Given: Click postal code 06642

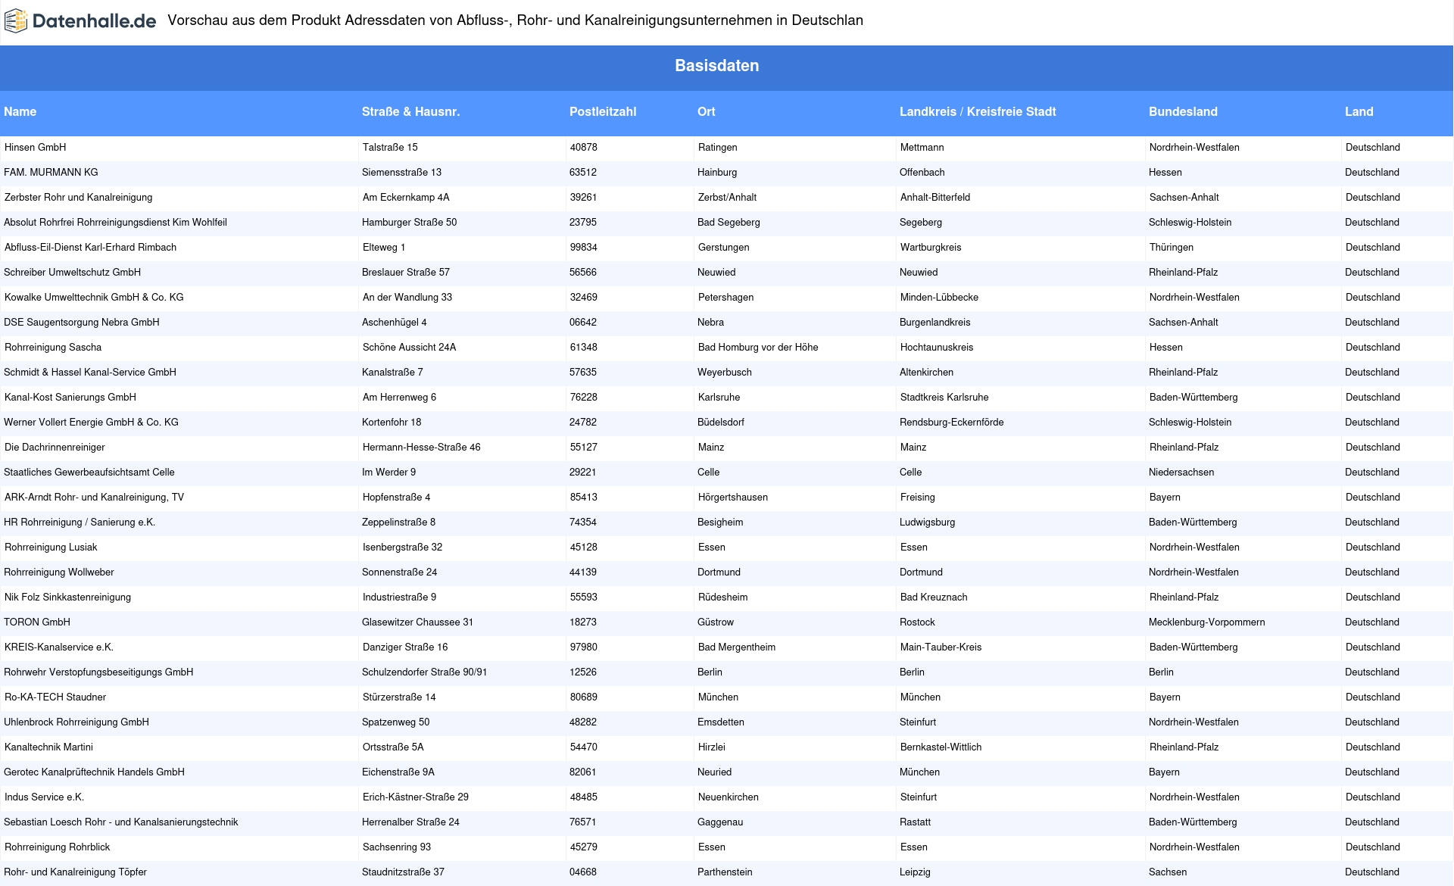Looking at the screenshot, I should point(583,322).
